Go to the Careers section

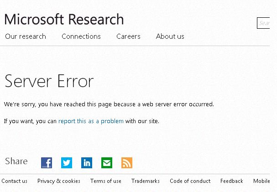(x=128, y=36)
